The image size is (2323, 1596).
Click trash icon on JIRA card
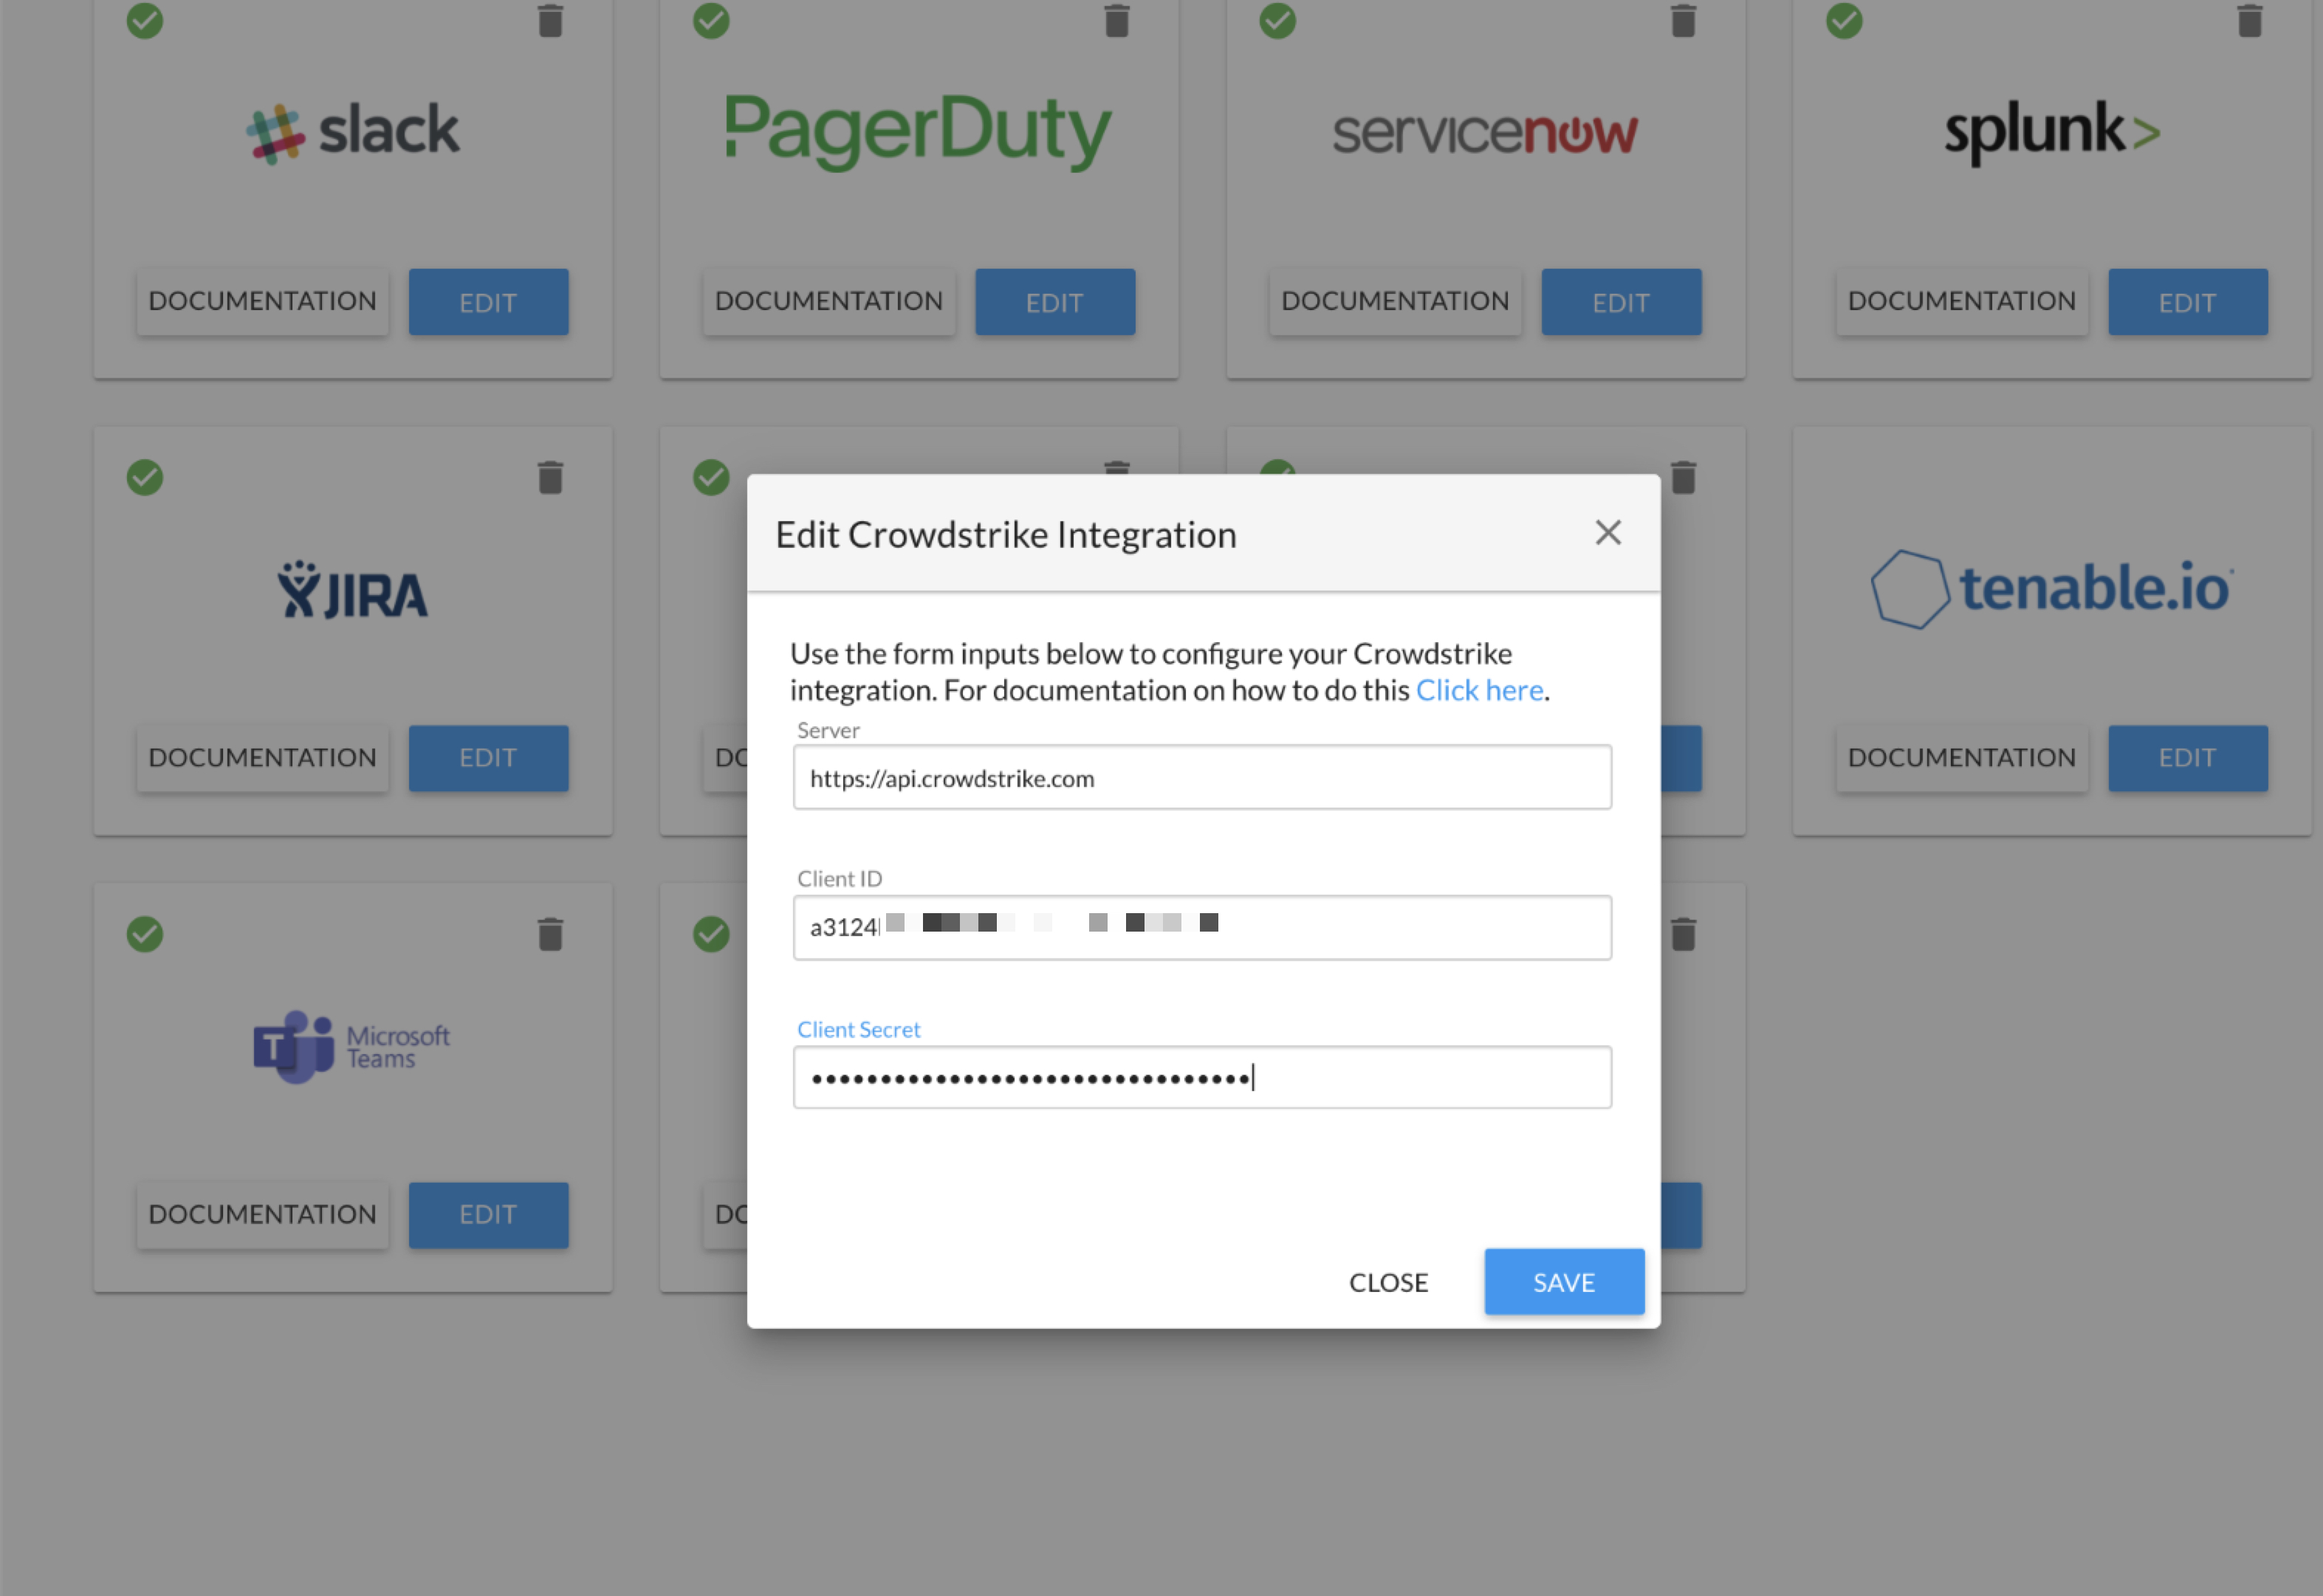coord(550,477)
